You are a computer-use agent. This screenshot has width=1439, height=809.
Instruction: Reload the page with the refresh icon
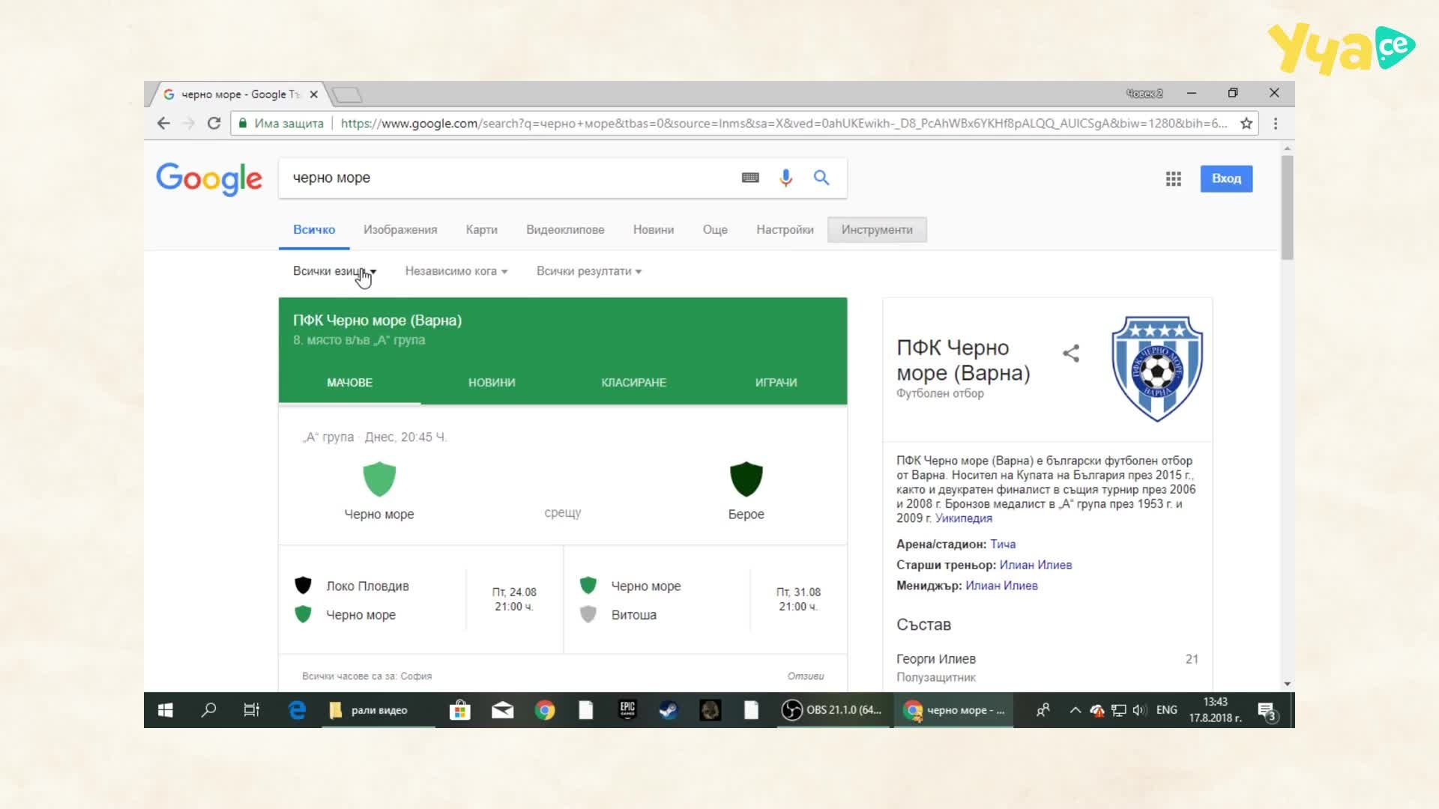(214, 124)
